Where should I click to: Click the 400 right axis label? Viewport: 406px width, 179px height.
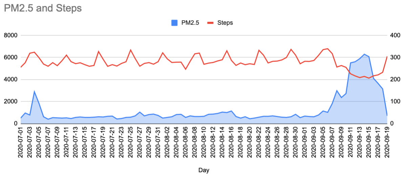tap(394, 36)
